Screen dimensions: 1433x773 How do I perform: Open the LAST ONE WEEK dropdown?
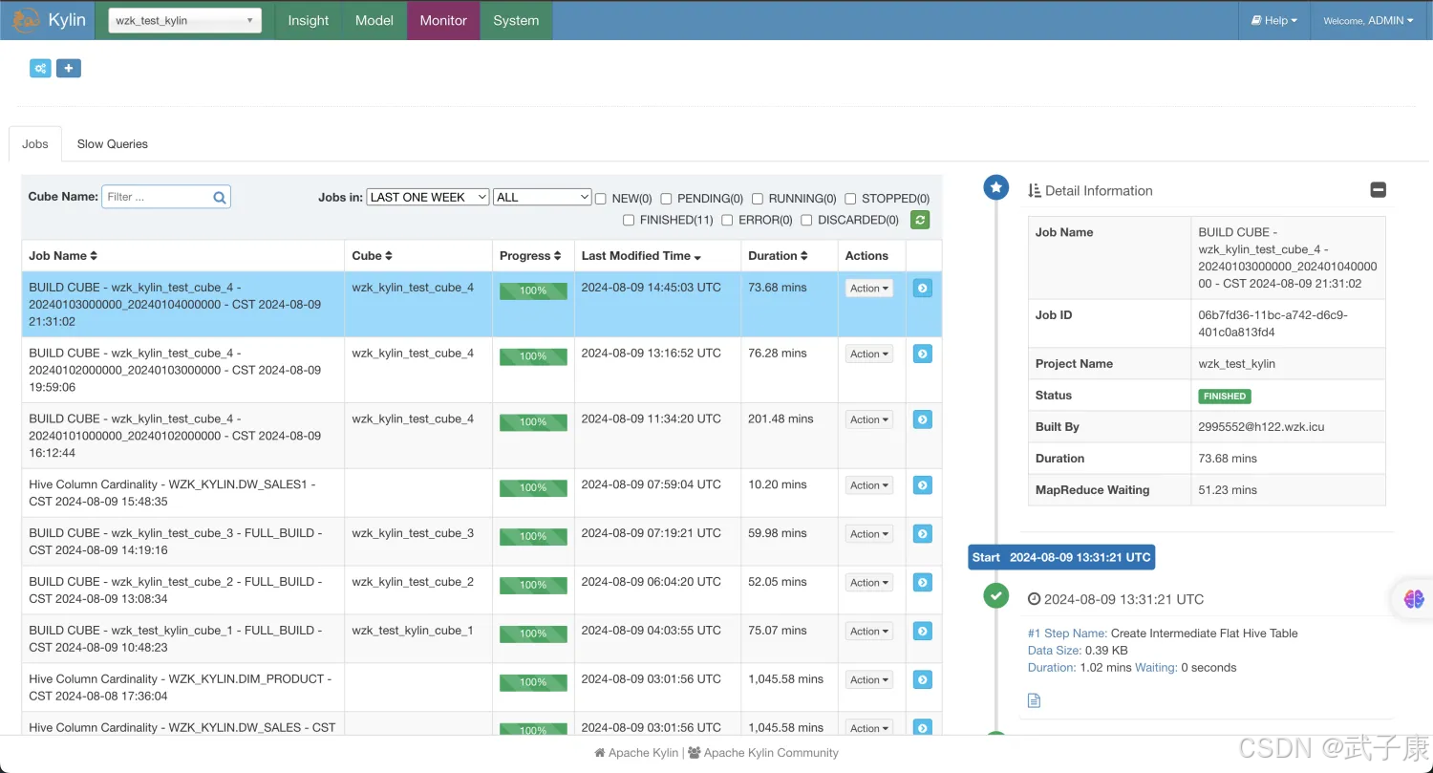(x=428, y=197)
